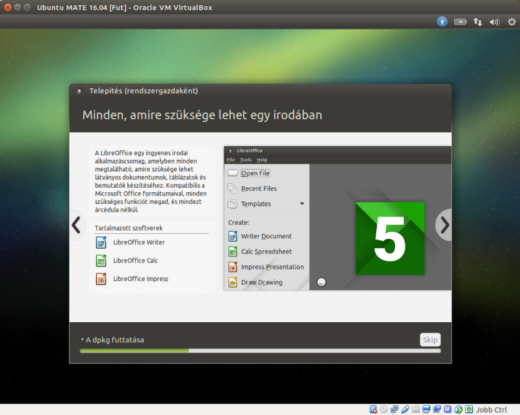Click the VirtualBox keyboard capture status icon
This screenshot has width=520, height=415.
click(x=469, y=410)
